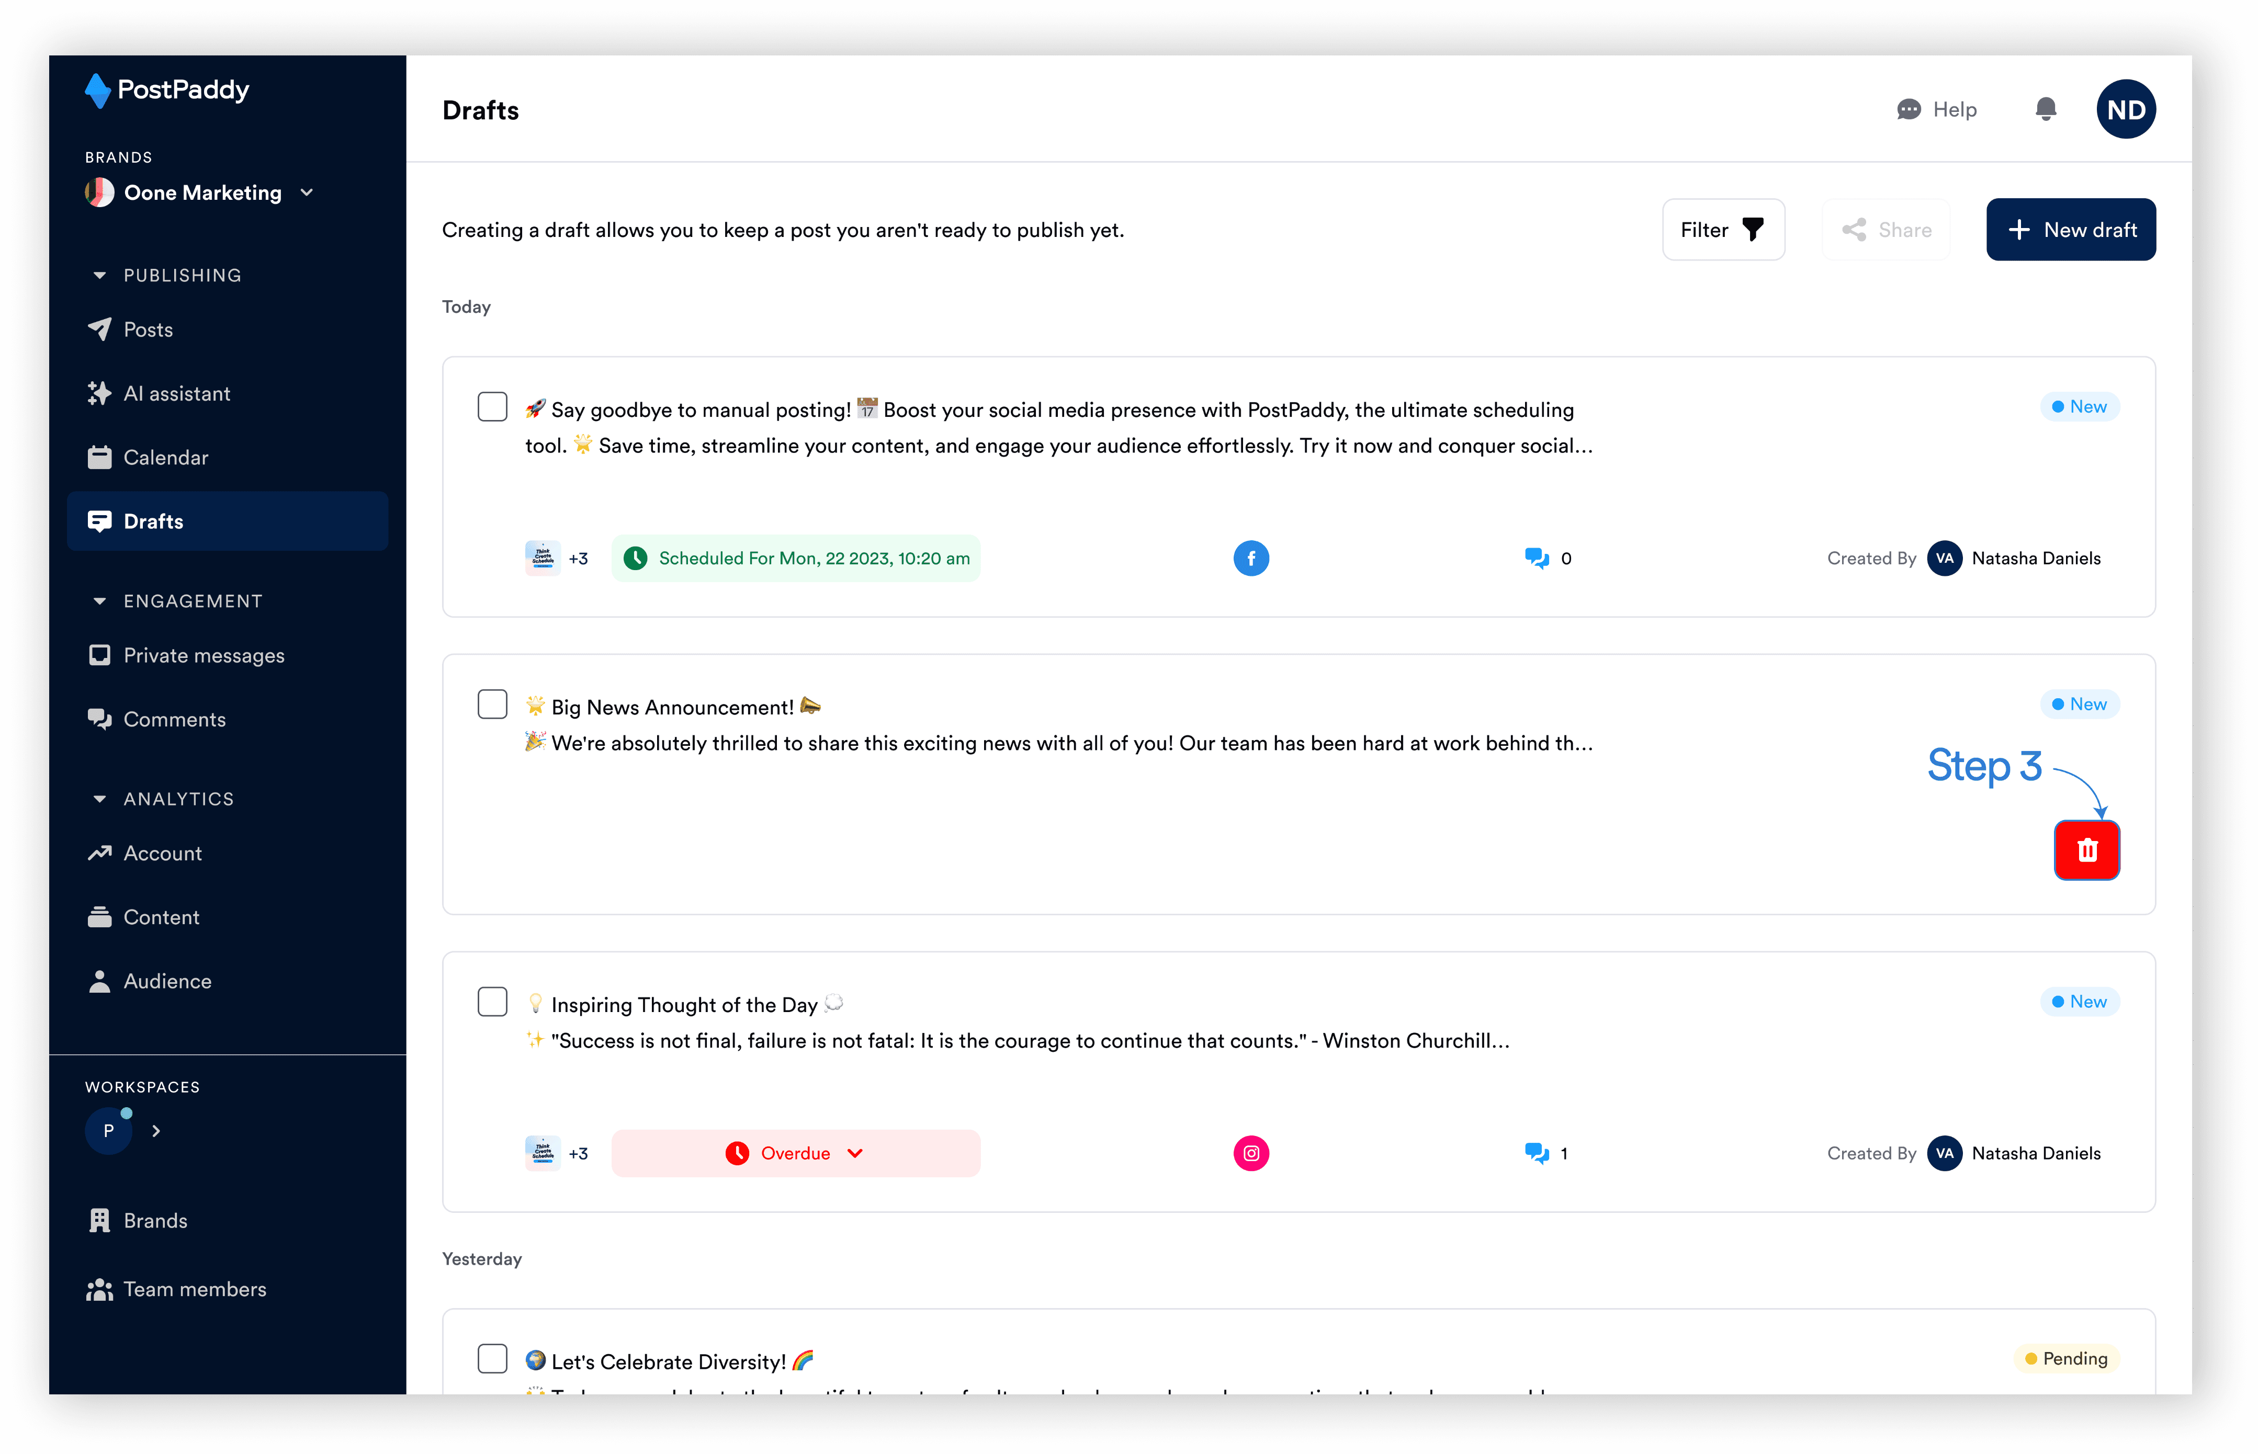Click the red trash delete button

click(x=2086, y=850)
